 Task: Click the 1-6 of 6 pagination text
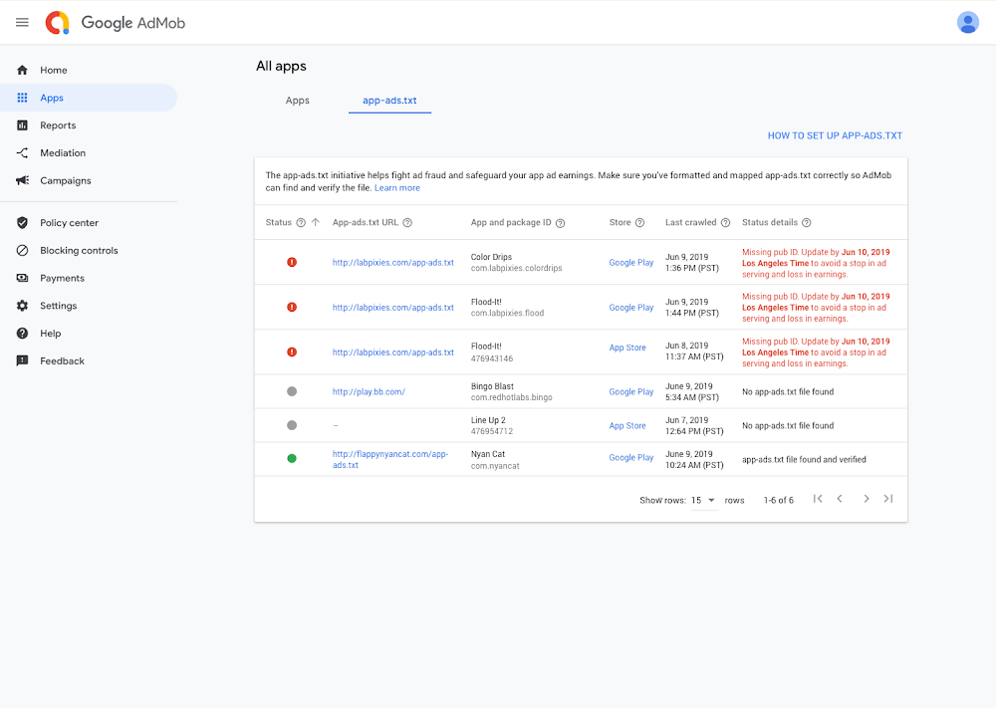[x=778, y=500]
